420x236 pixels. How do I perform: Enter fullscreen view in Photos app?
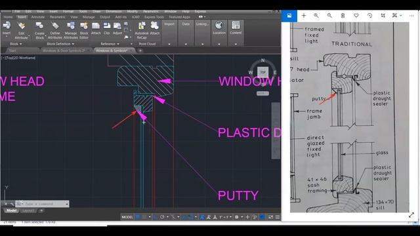point(411,214)
